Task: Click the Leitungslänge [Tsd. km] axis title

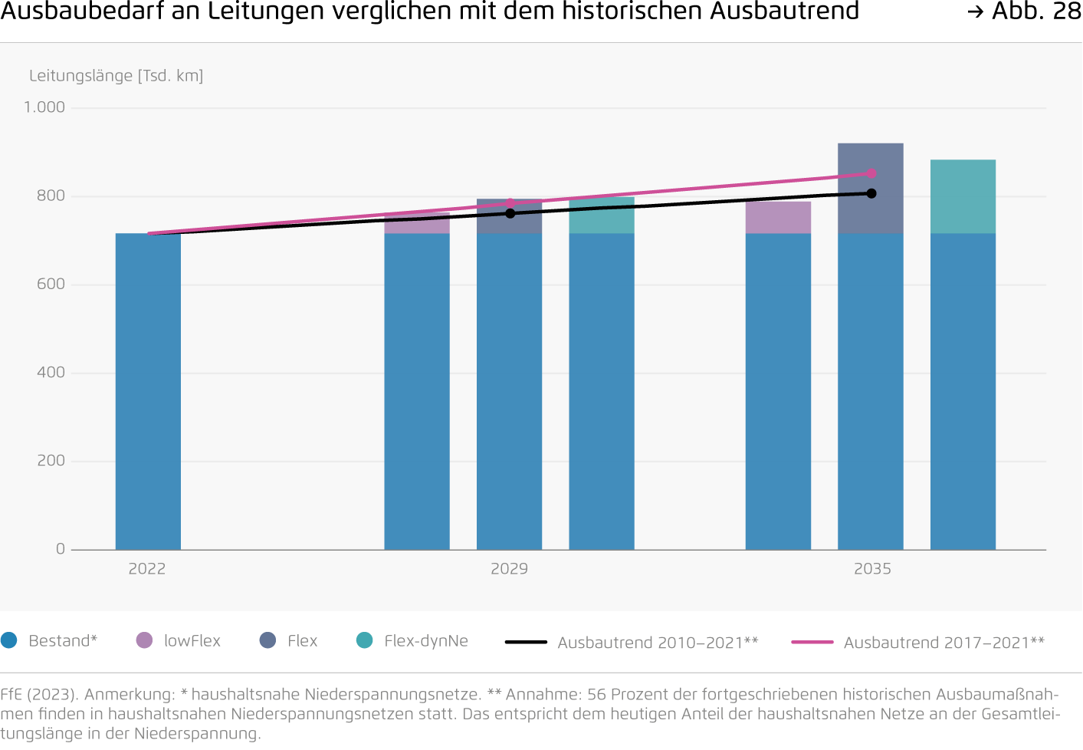Action: (117, 76)
